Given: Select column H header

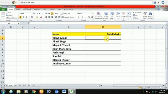Looking at the screenshot, I should [103, 27].
